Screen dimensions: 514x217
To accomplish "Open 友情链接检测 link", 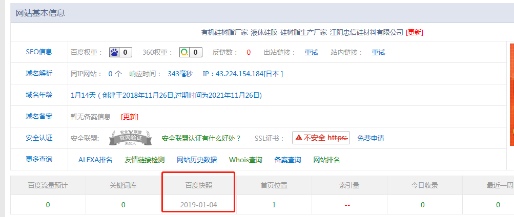I will [145, 160].
